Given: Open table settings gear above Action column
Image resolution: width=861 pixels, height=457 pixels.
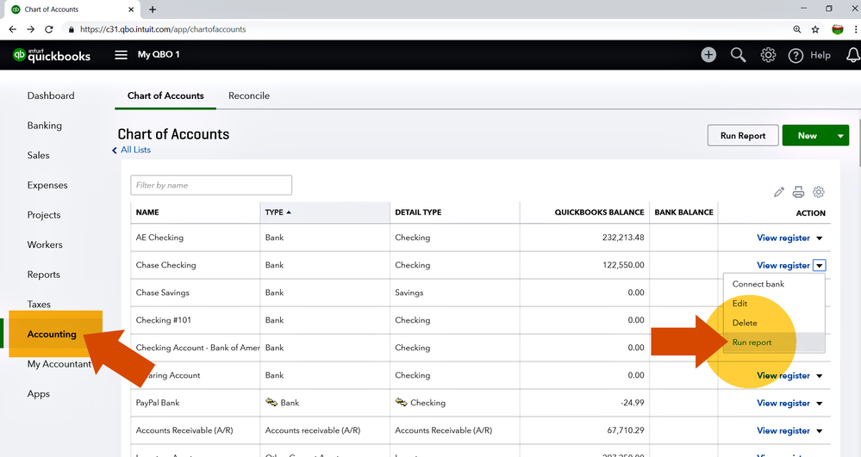Looking at the screenshot, I should 819,192.
